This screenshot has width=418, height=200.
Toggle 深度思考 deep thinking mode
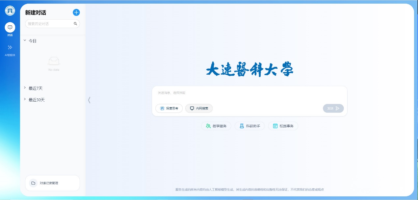pyautogui.click(x=169, y=108)
